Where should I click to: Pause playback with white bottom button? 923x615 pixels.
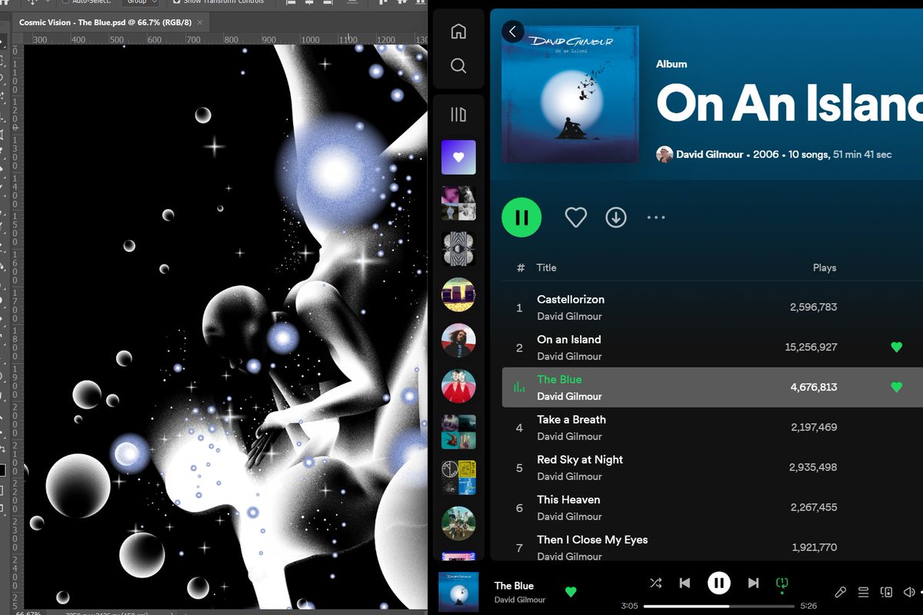[719, 583]
